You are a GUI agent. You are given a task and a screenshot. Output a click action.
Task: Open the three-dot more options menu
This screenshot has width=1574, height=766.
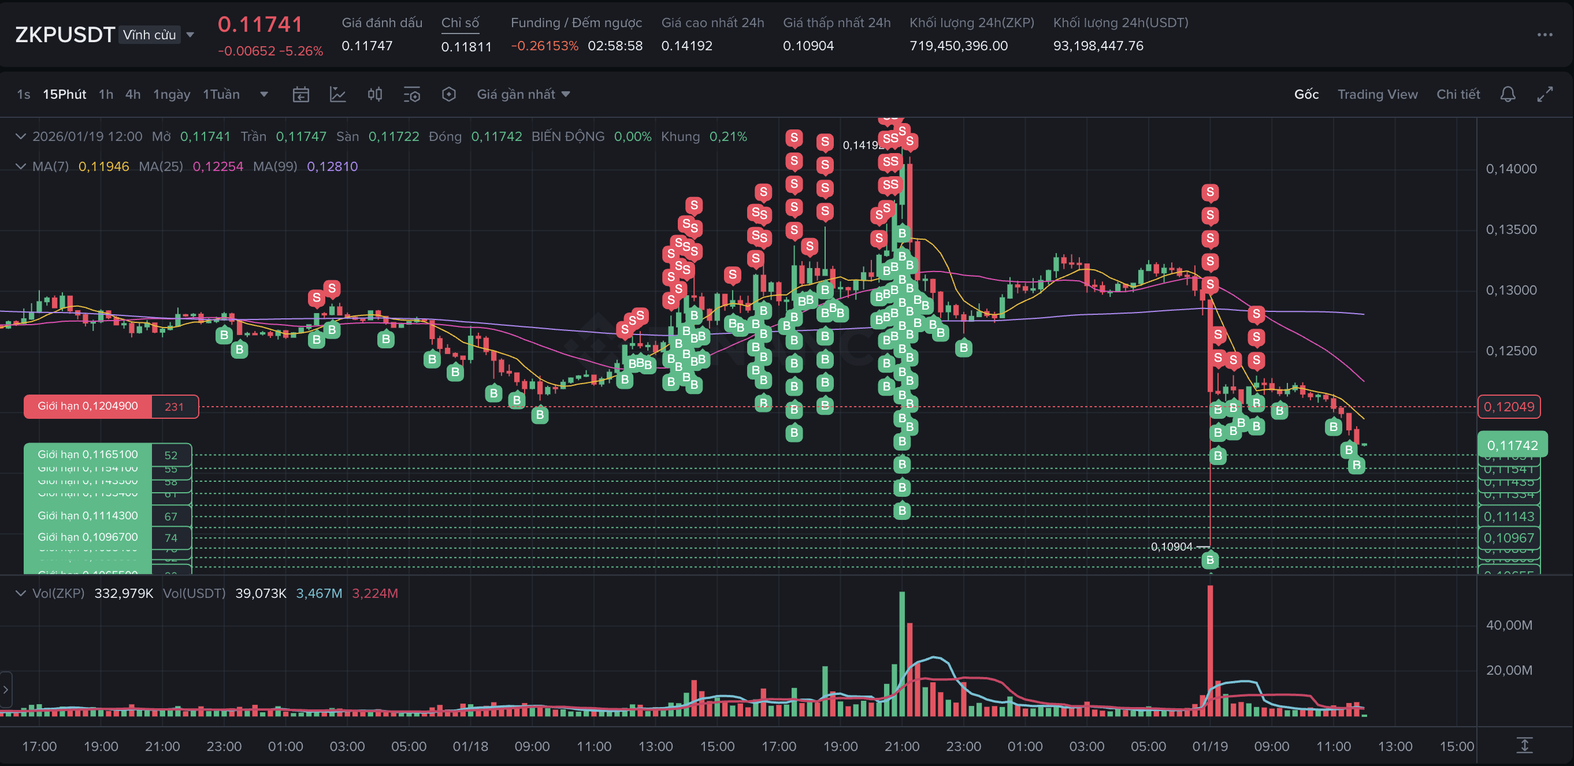pyautogui.click(x=1544, y=35)
